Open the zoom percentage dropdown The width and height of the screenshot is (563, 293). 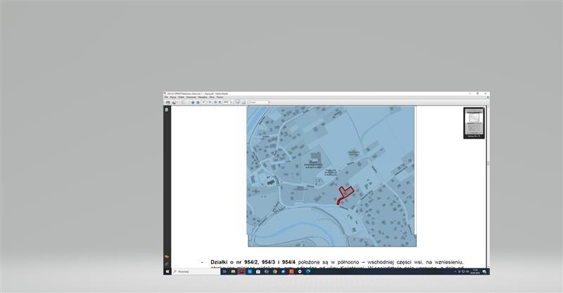[232, 102]
